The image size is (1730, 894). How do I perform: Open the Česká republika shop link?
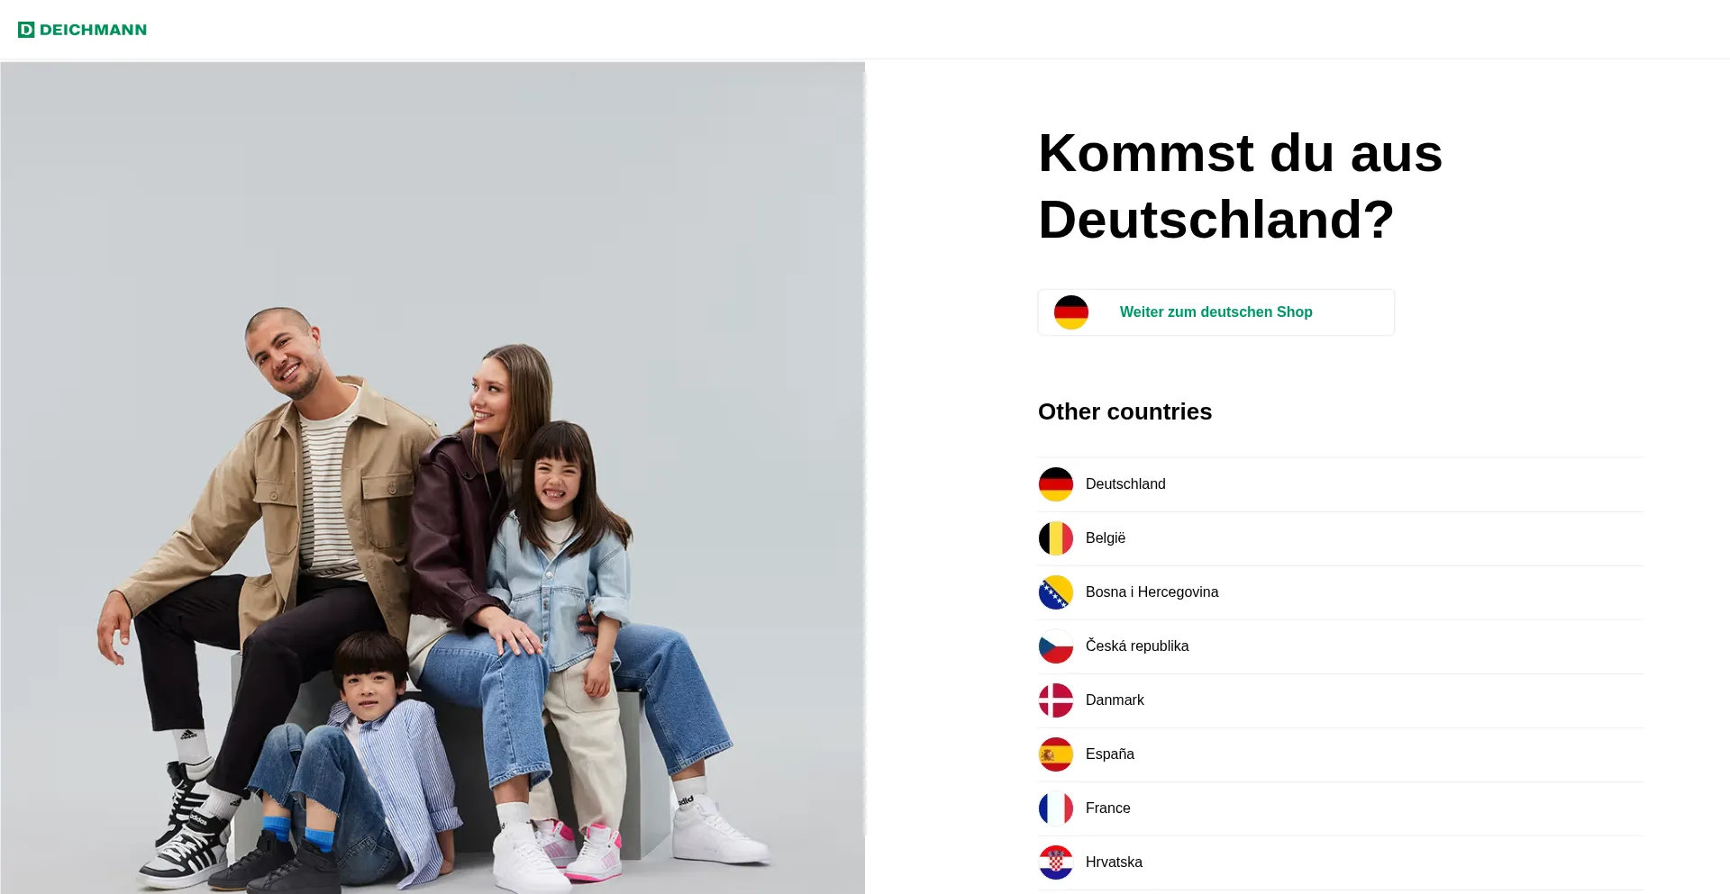[x=1341, y=646]
